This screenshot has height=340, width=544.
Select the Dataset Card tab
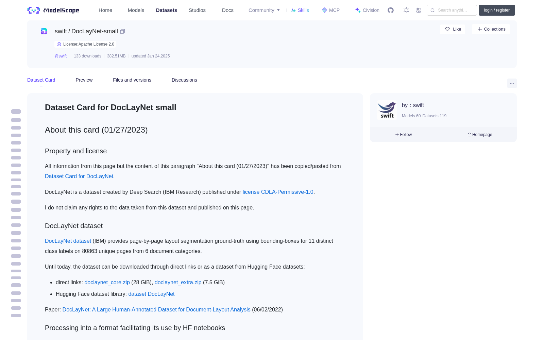[x=41, y=80]
